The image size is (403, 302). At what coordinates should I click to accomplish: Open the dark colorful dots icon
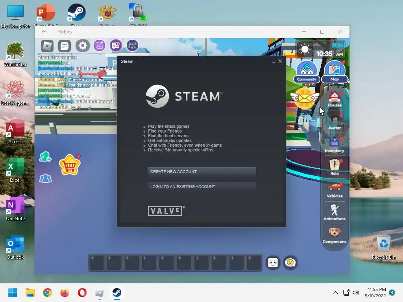132,46
